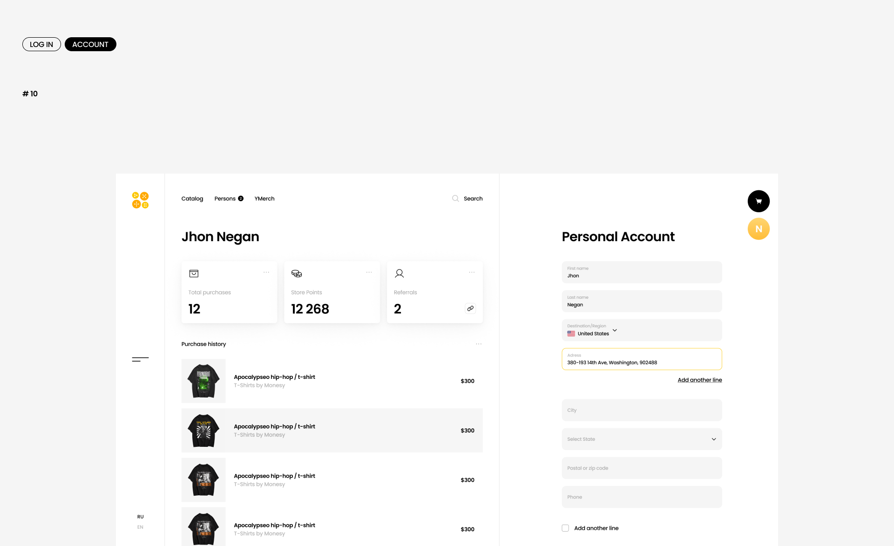
Task: Open the Catalog menu item
Action: pyautogui.click(x=192, y=199)
